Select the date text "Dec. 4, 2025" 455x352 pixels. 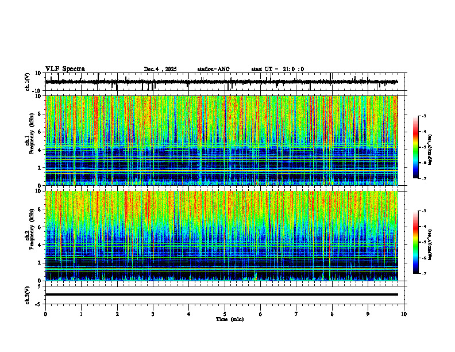[x=160, y=69]
